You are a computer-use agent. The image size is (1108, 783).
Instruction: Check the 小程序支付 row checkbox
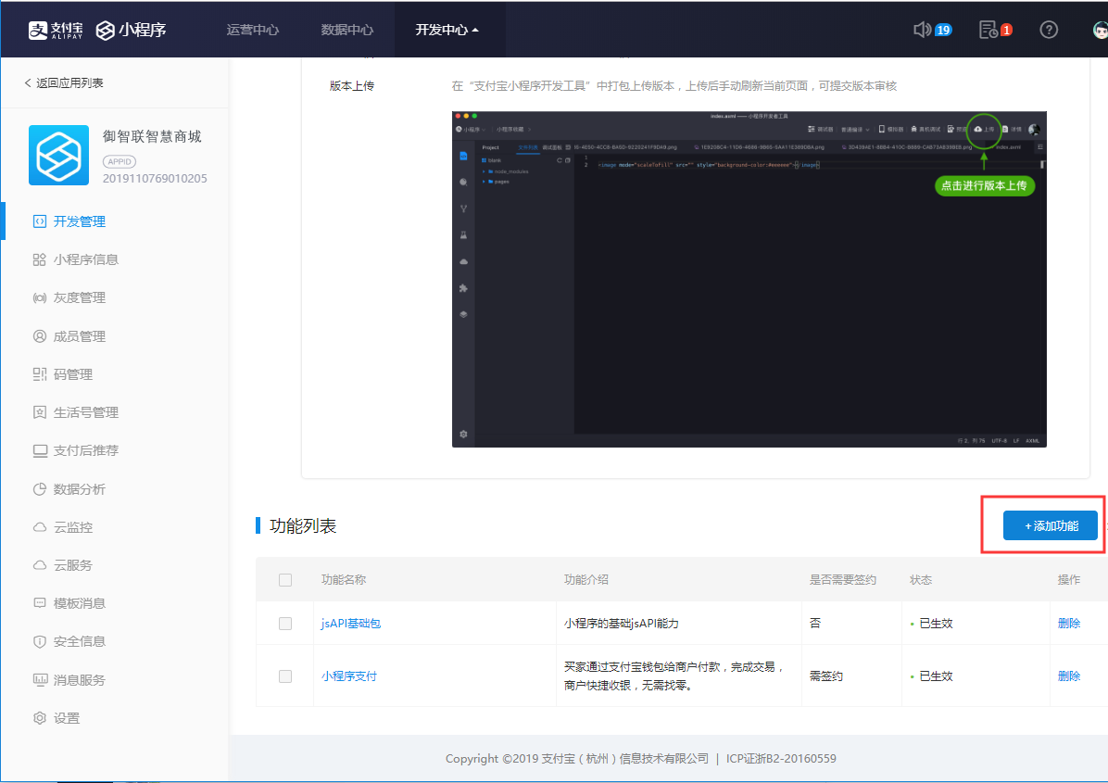pyautogui.click(x=285, y=676)
